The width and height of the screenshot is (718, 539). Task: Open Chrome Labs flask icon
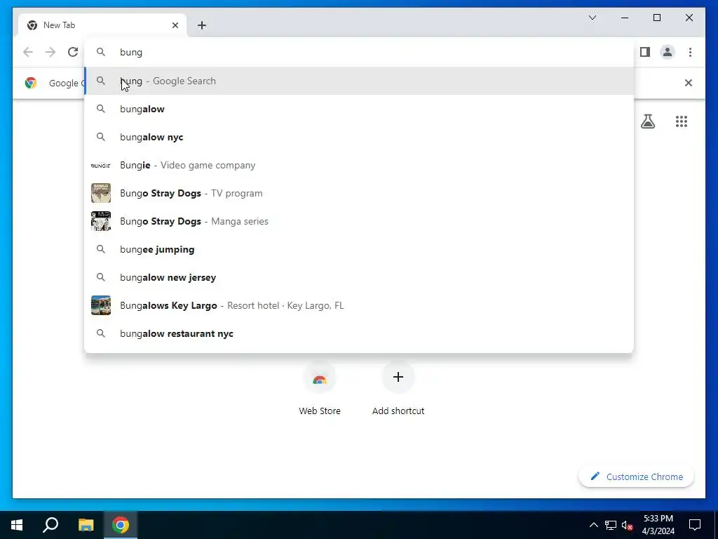pos(647,121)
